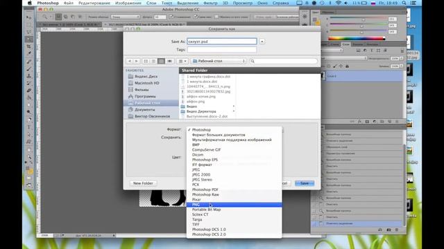
Task: Select the Move tool in Photoshop toolbar
Action: [29, 17]
